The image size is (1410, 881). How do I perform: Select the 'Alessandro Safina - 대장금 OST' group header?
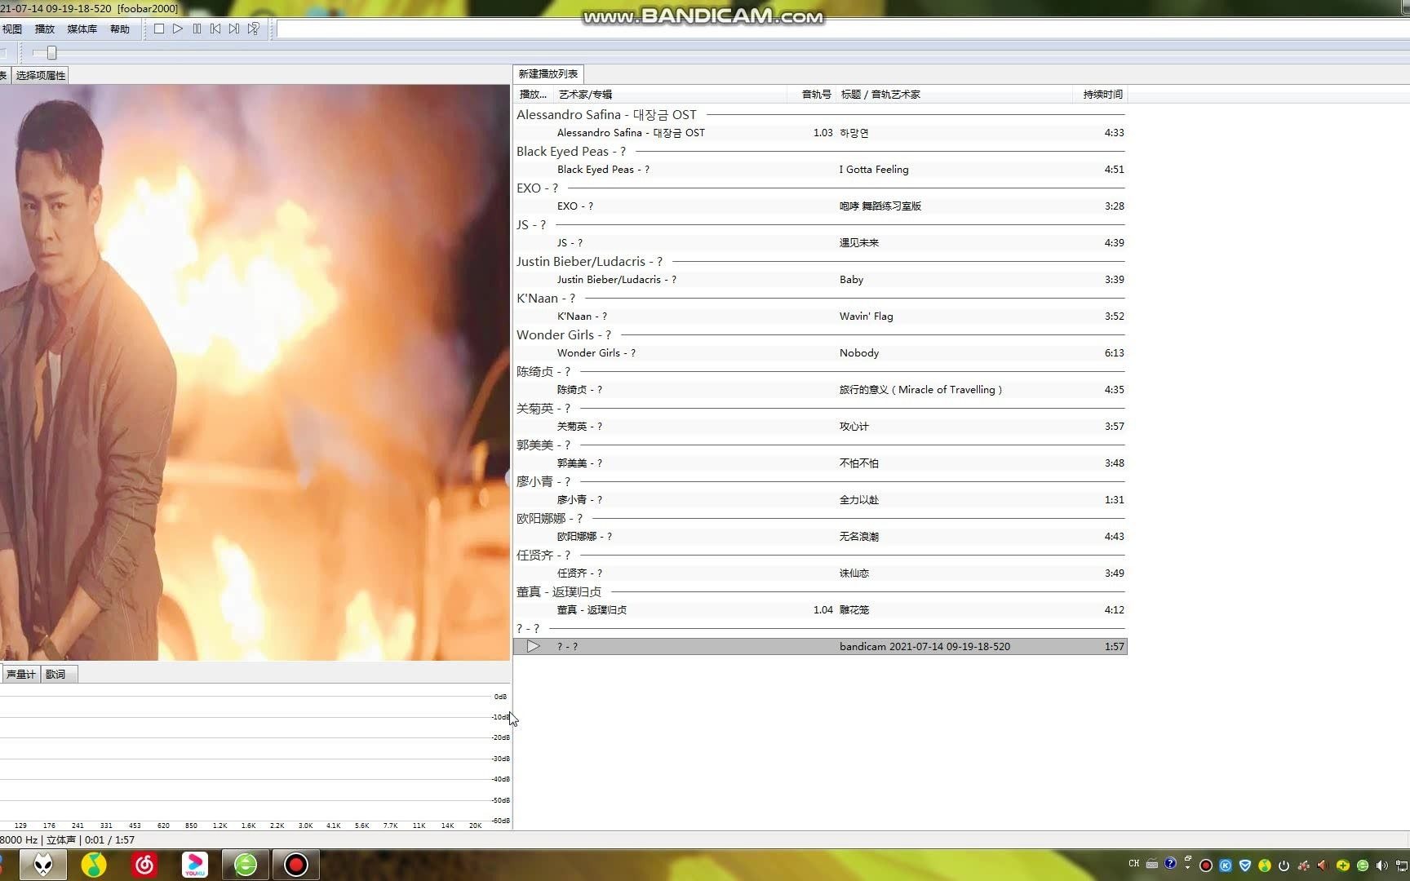[x=820, y=114]
